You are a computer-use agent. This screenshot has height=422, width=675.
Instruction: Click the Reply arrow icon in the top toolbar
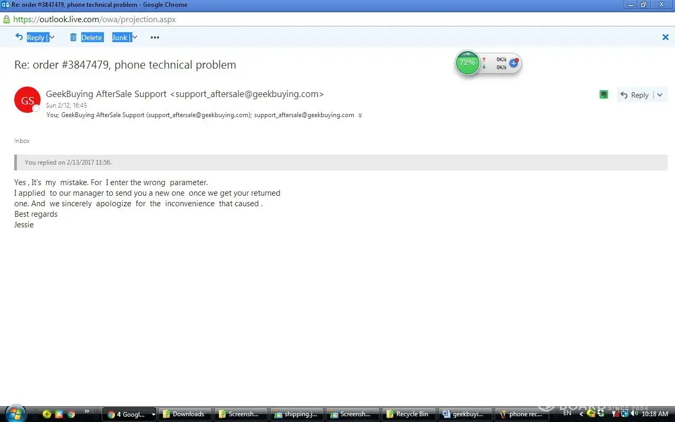20,37
